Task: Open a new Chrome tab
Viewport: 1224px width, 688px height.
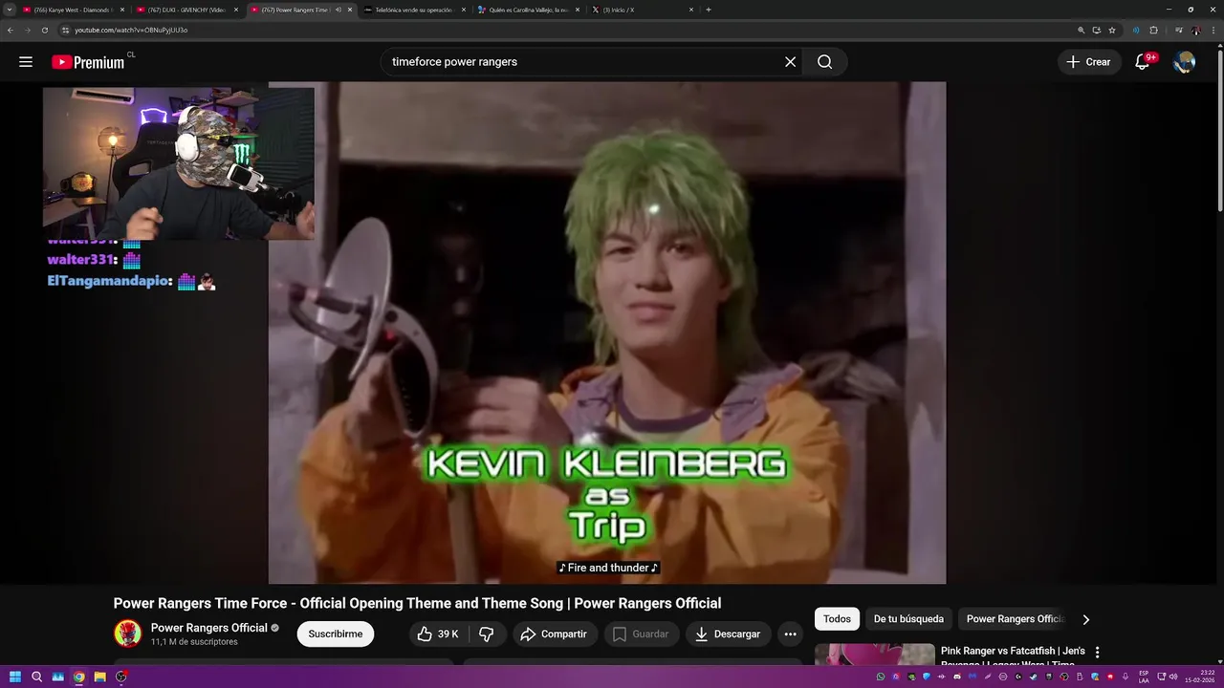Action: pos(708,10)
